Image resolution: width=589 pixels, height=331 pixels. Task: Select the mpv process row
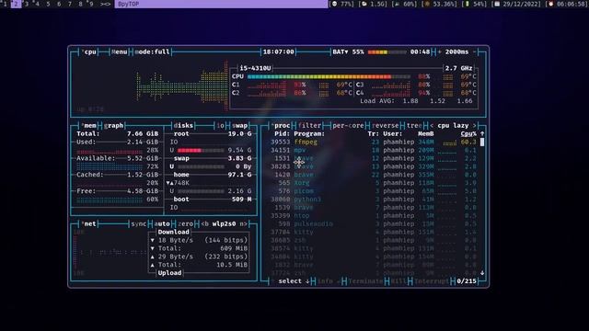click(374, 150)
